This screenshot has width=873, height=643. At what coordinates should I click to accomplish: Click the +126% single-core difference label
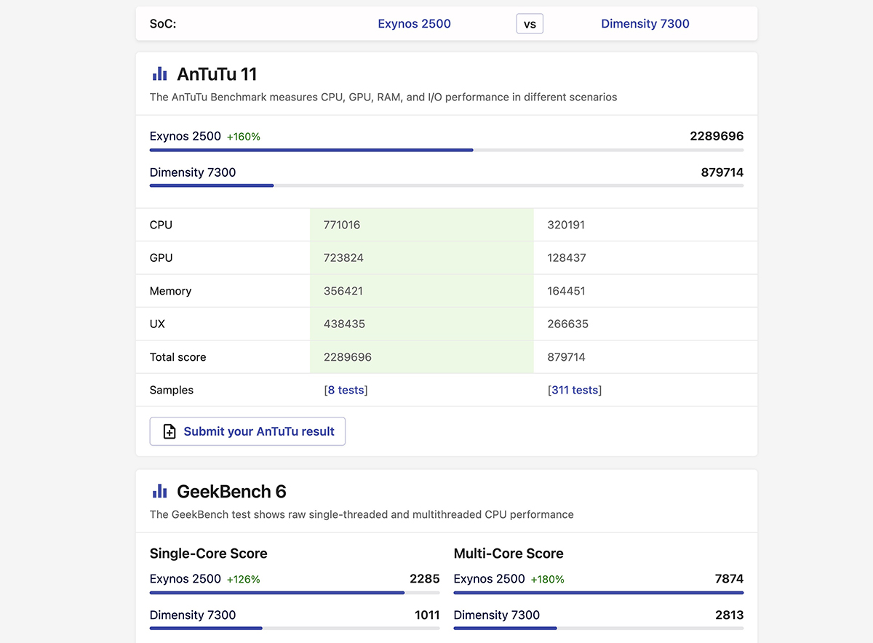pyautogui.click(x=244, y=580)
